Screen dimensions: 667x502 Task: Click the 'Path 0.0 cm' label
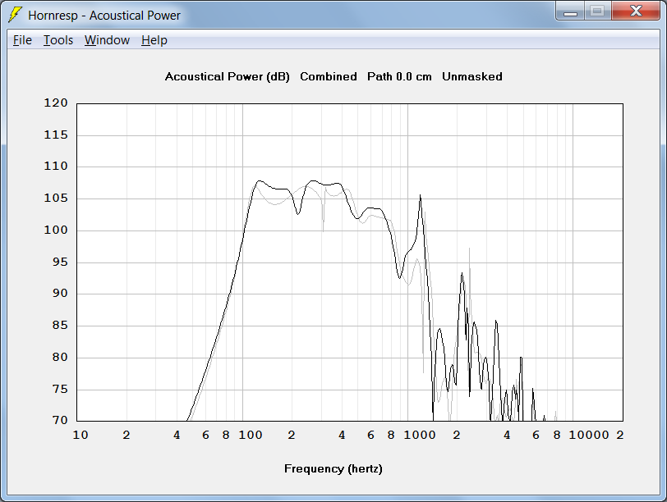pyautogui.click(x=399, y=76)
